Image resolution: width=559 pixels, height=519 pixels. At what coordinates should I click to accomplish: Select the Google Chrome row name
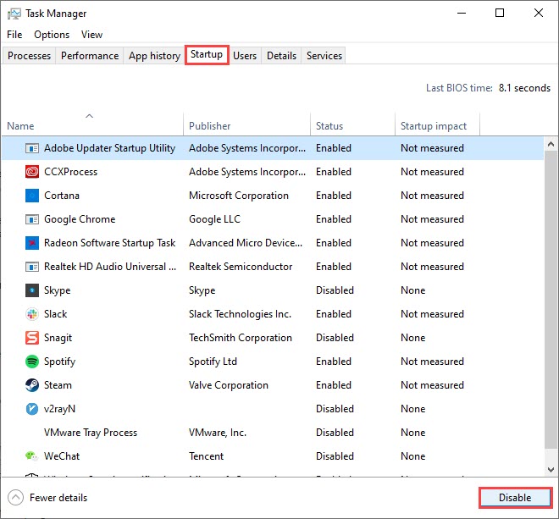coord(80,219)
